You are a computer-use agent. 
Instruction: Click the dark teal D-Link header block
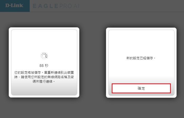tap(15, 6)
